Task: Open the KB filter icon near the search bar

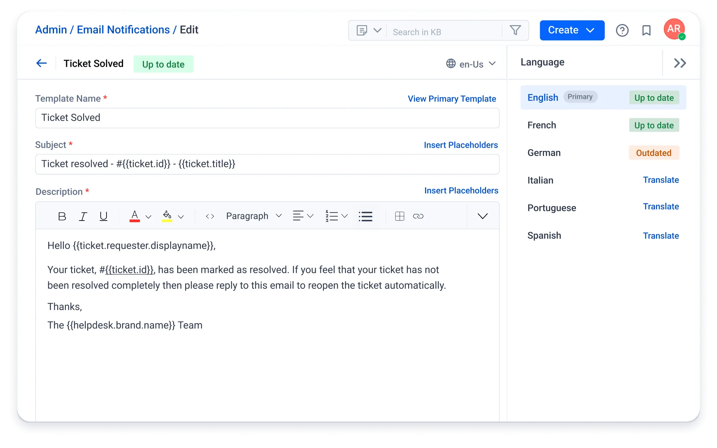Action: pos(515,30)
